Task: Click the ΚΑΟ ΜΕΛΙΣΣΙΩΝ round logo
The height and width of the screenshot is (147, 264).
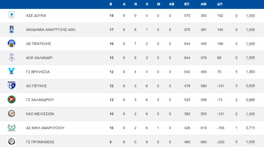Action: click(12, 114)
